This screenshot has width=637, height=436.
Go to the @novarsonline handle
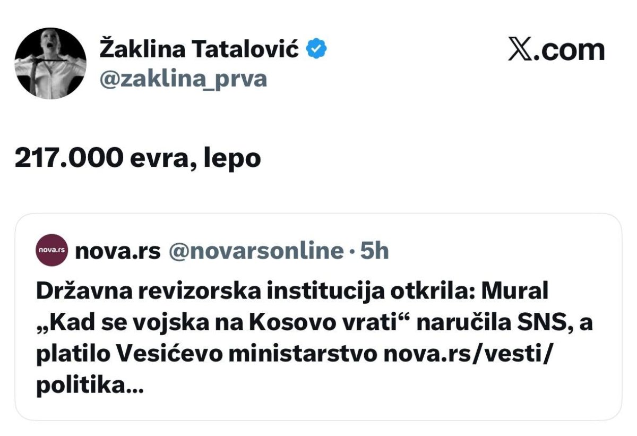coord(256,251)
